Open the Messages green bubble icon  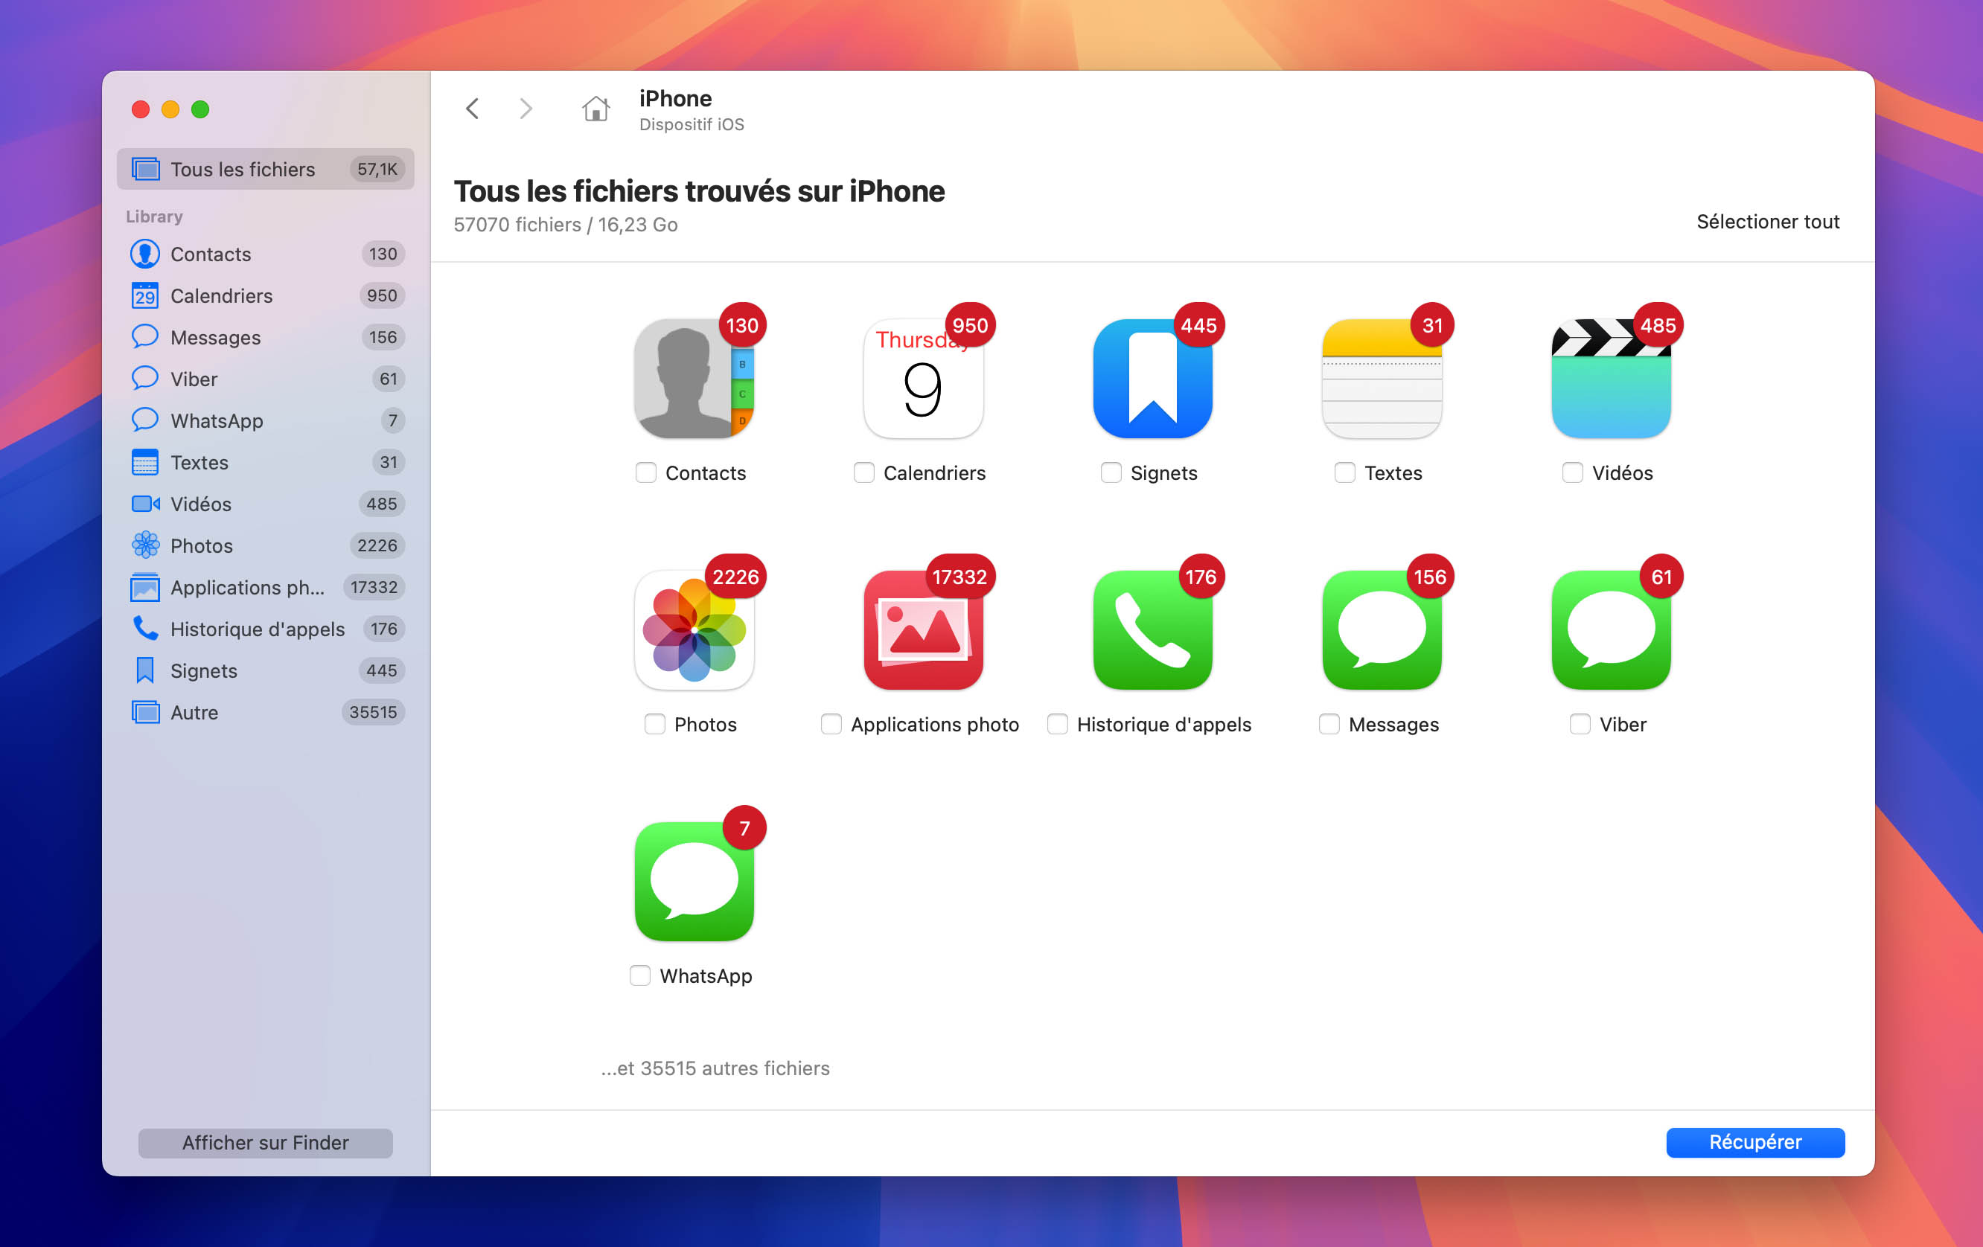pyautogui.click(x=1382, y=629)
